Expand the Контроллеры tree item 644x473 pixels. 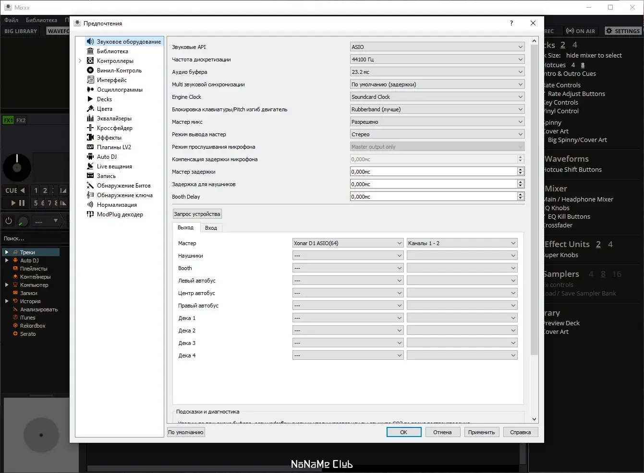coord(80,61)
